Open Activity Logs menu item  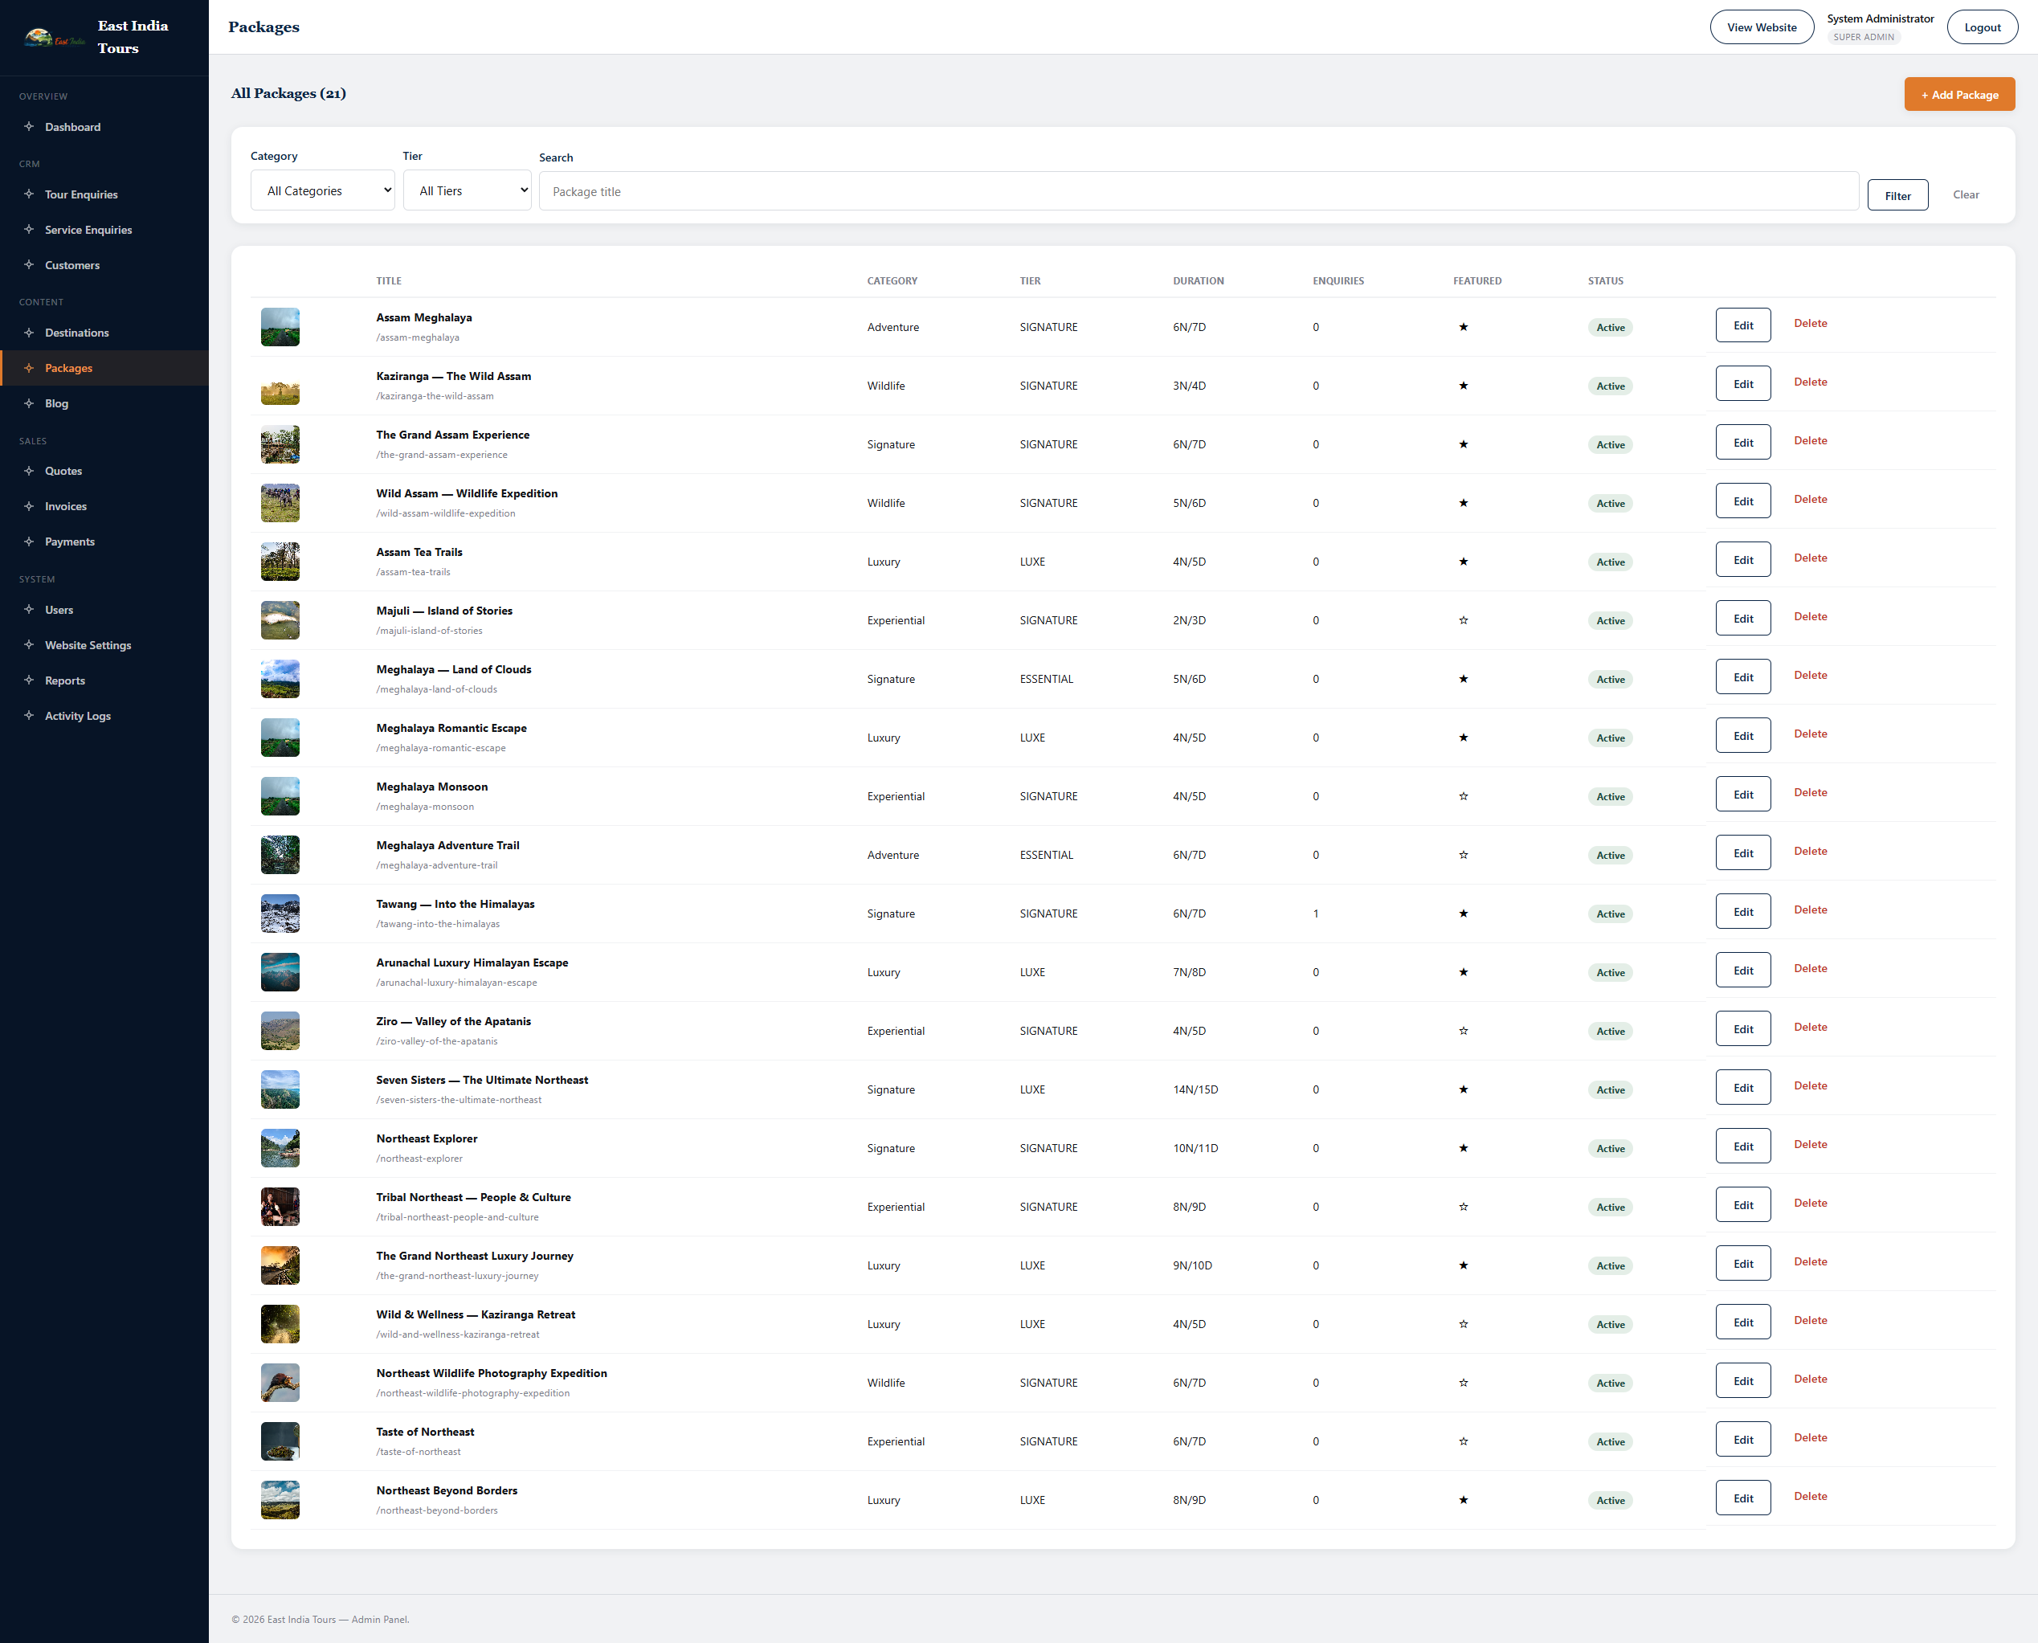pos(104,716)
